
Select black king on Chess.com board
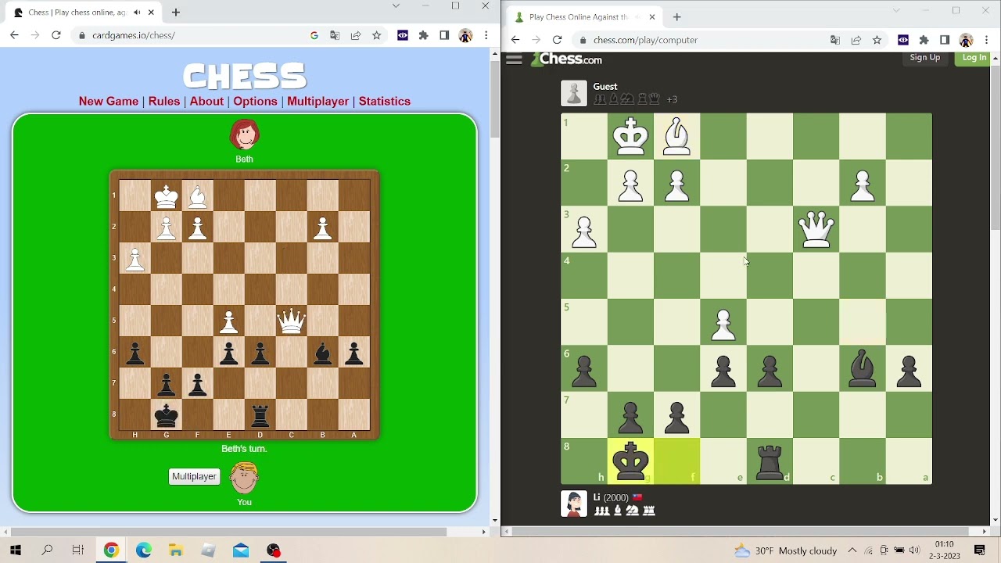(x=630, y=461)
